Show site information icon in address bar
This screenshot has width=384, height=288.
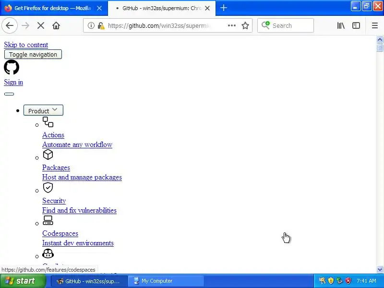pos(91,25)
